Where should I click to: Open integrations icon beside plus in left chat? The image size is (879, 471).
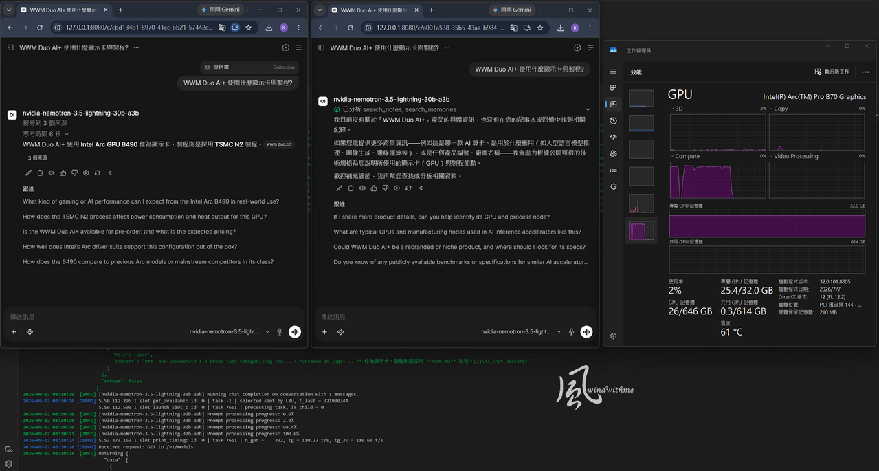(x=30, y=331)
